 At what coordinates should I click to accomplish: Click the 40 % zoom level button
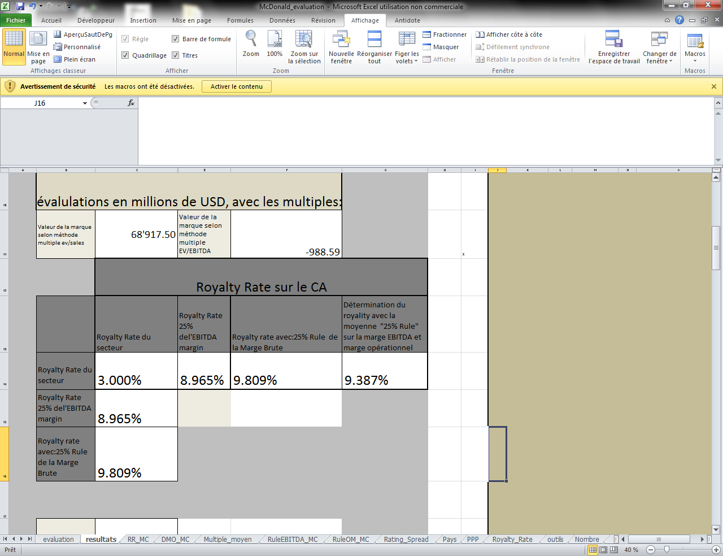(631, 549)
